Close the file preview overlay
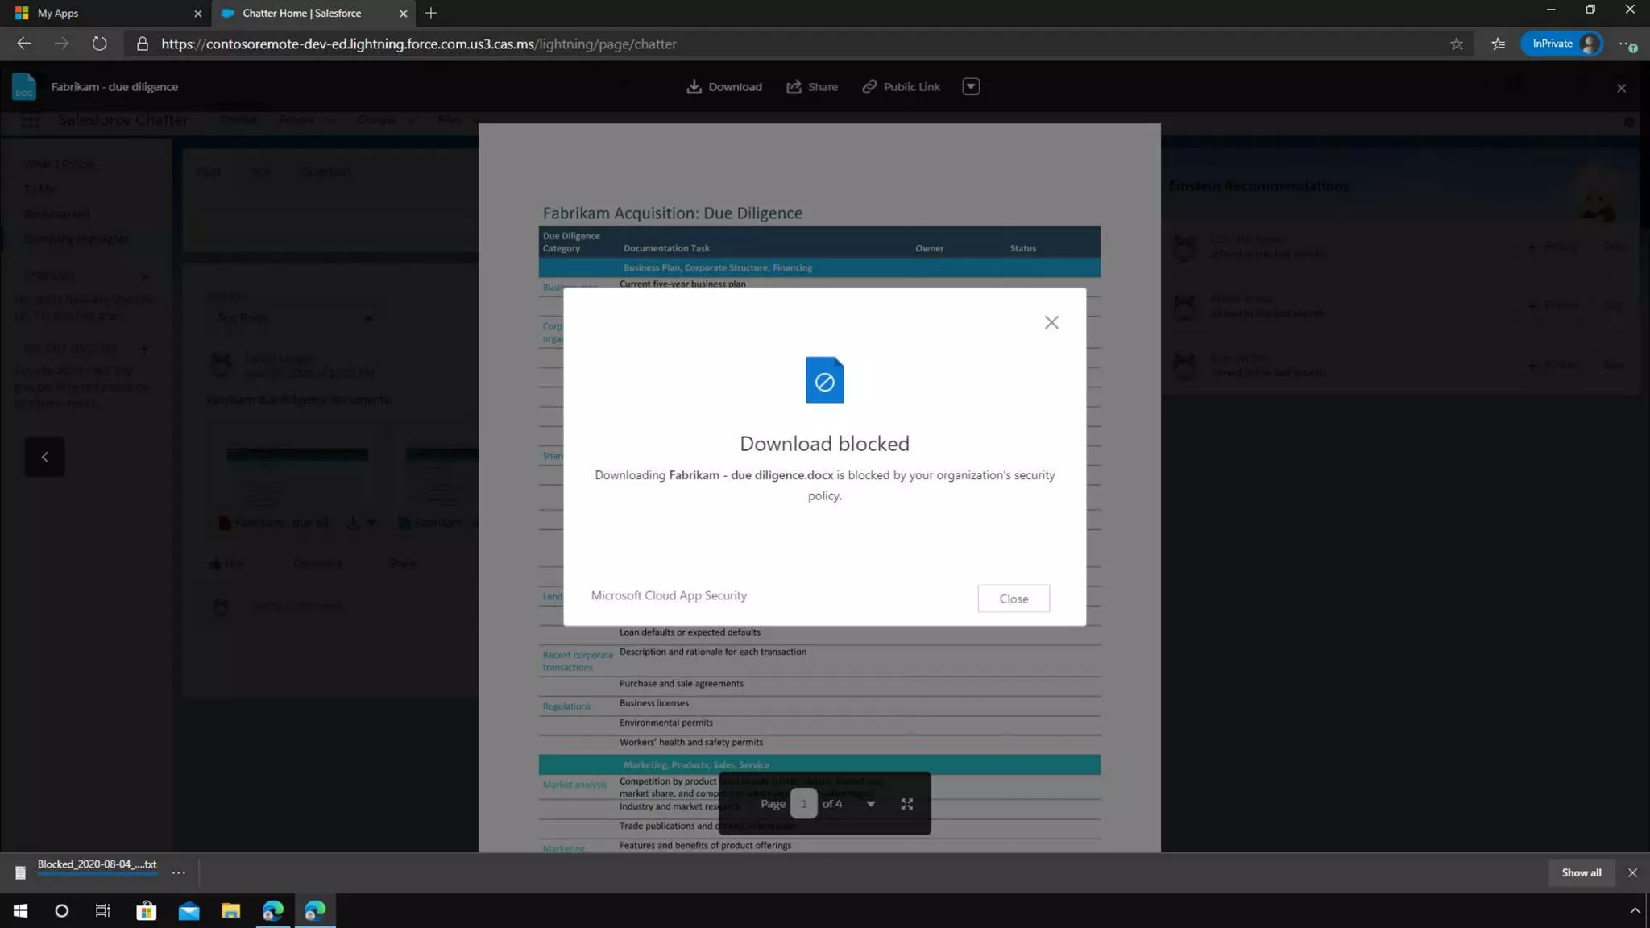Viewport: 1650px width, 928px height. 1621,88
